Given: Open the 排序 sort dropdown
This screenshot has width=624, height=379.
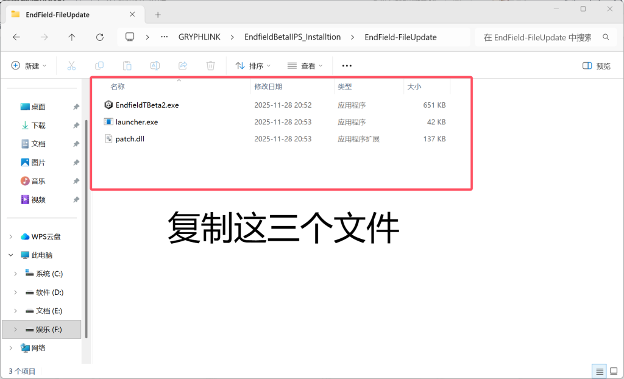Looking at the screenshot, I should [x=252, y=65].
